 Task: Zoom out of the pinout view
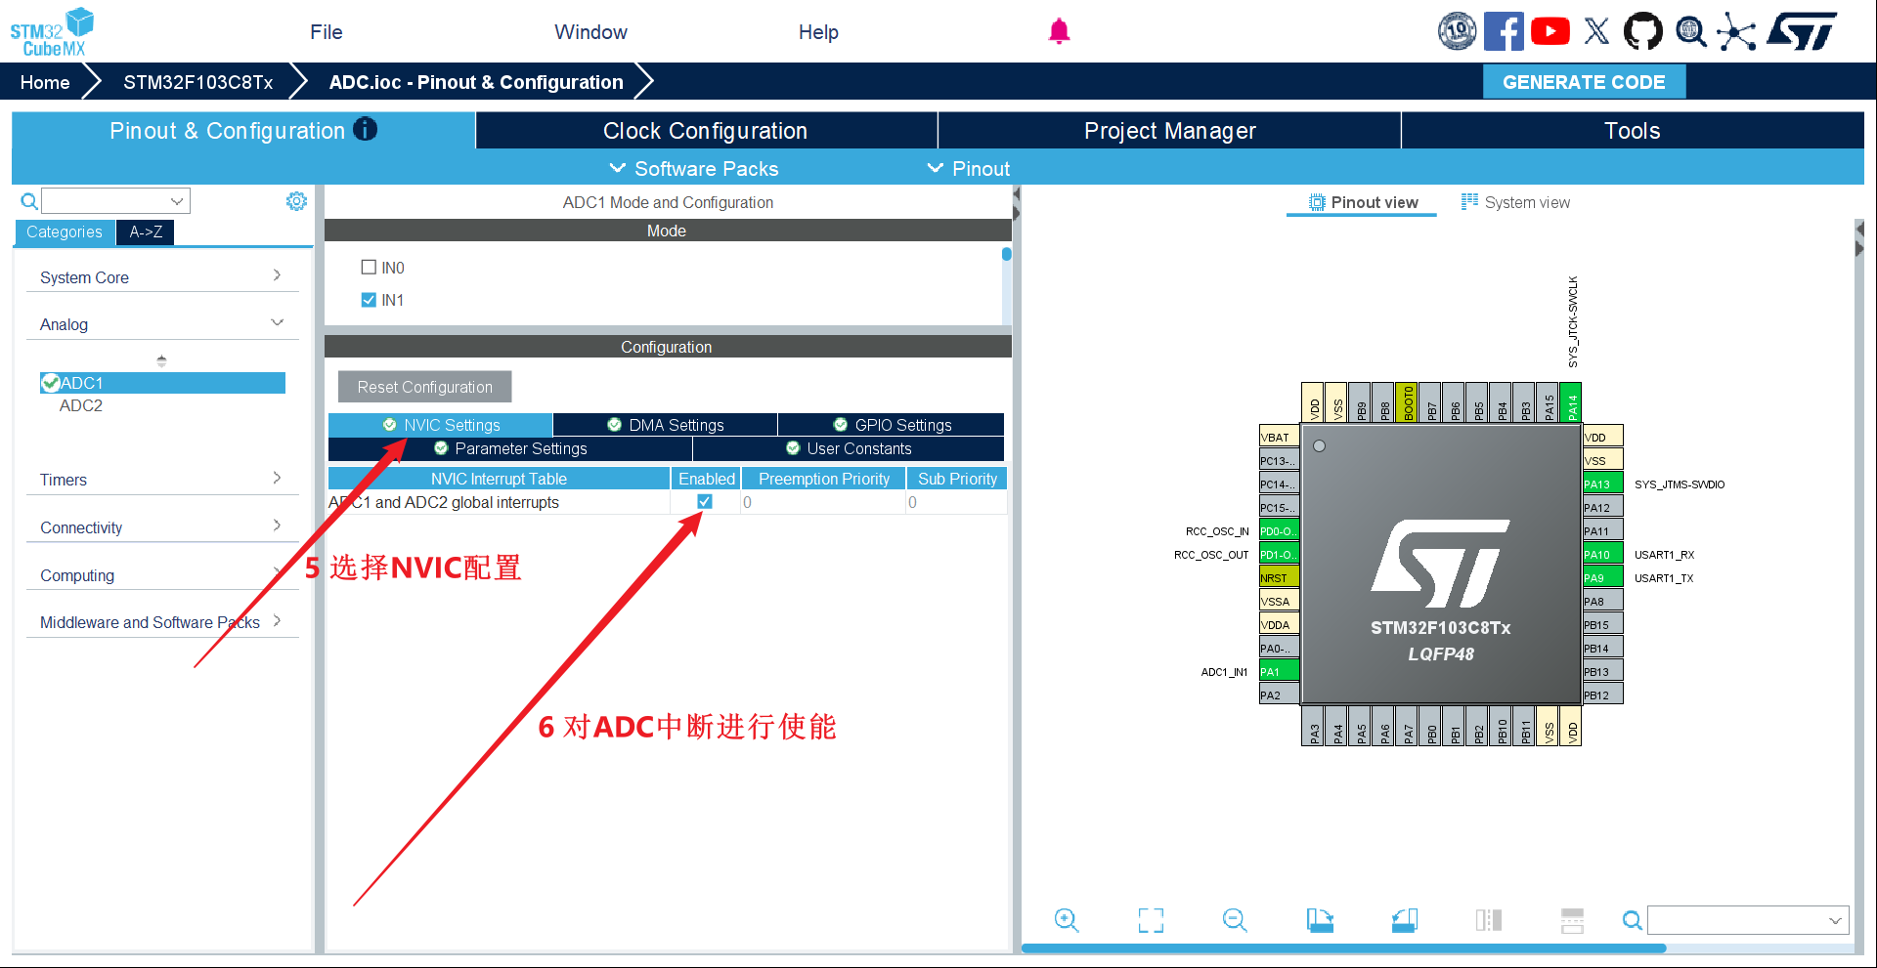pyautogui.click(x=1235, y=920)
